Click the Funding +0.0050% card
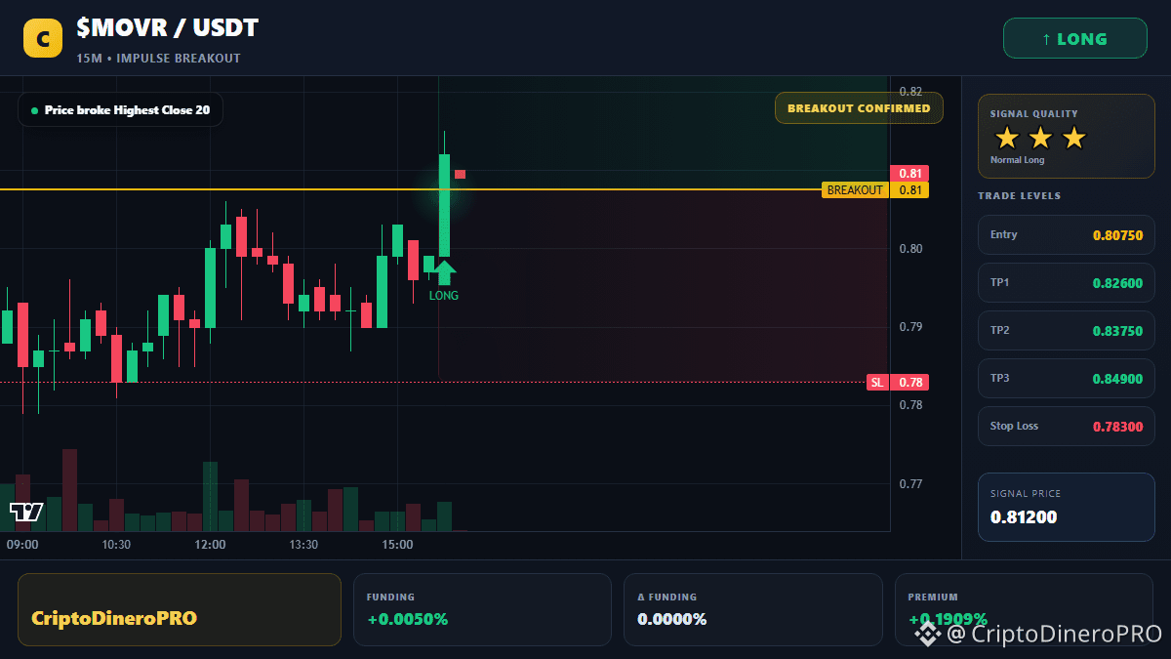 [x=481, y=609]
